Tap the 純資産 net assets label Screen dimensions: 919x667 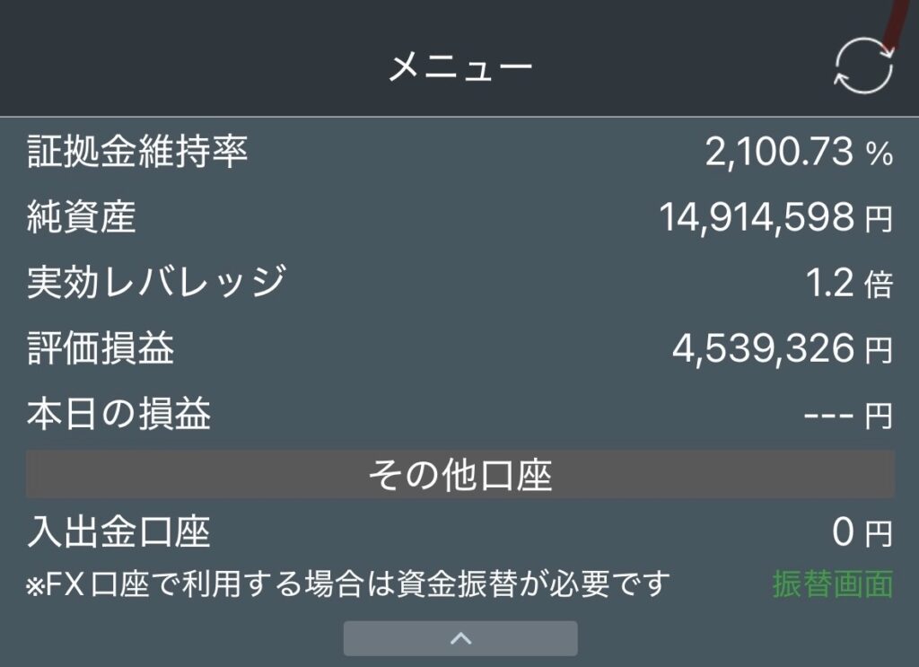pos(82,217)
